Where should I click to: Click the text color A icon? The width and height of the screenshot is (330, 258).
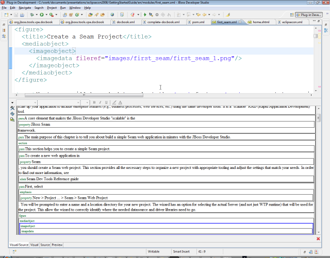tap(120, 102)
